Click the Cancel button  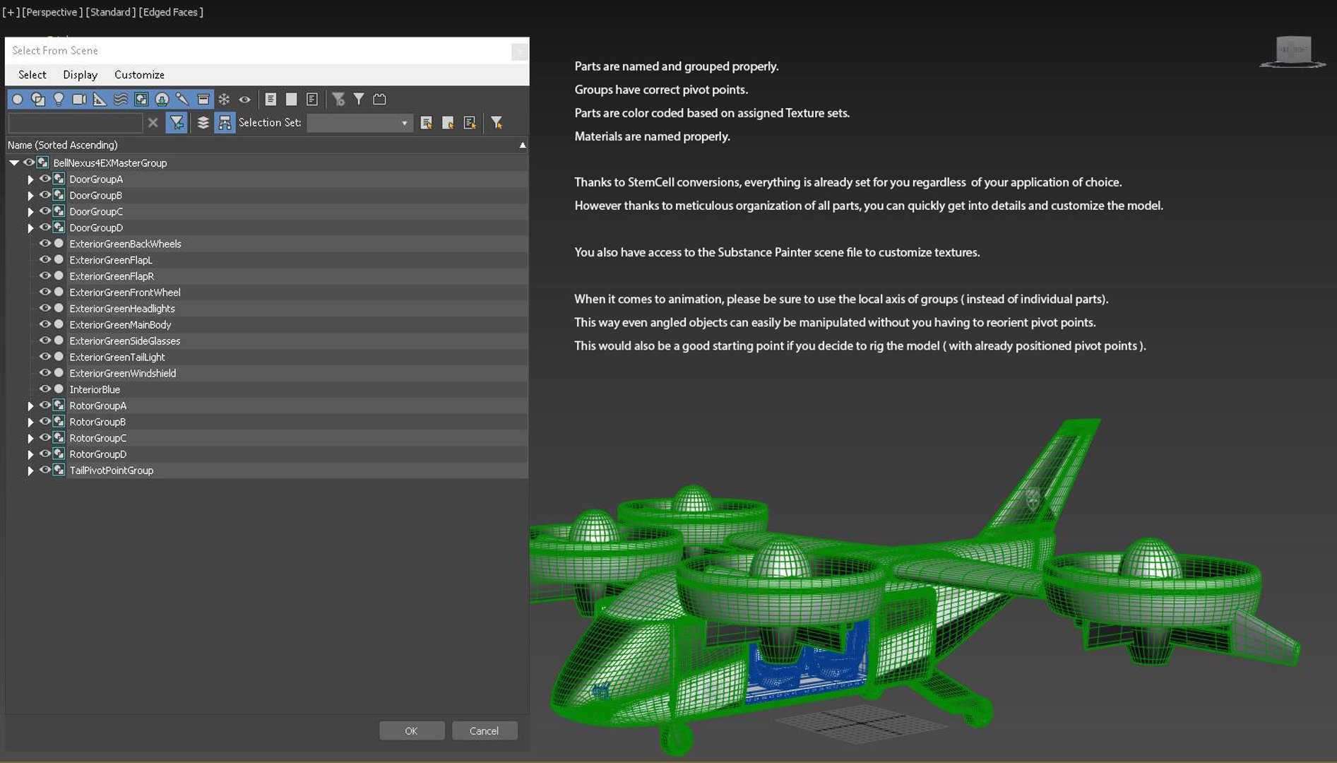click(x=485, y=731)
